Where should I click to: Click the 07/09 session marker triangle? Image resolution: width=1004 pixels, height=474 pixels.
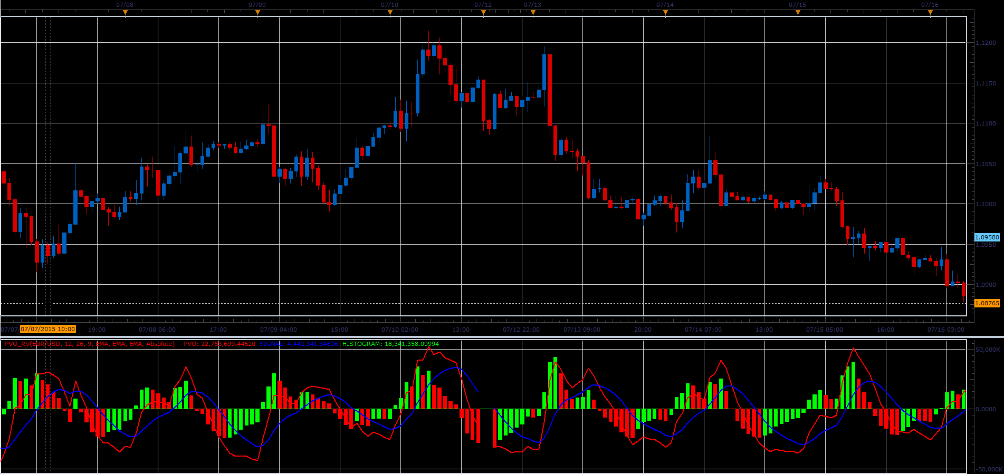pos(257,14)
